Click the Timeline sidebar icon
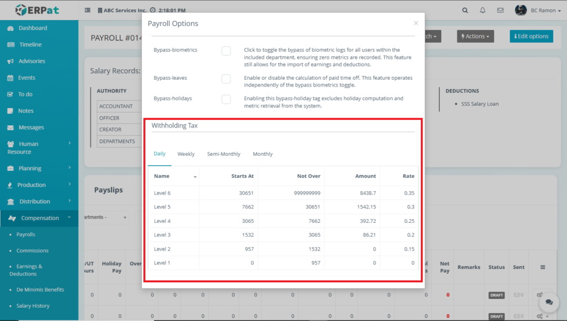The width and height of the screenshot is (567, 321). 11,44
